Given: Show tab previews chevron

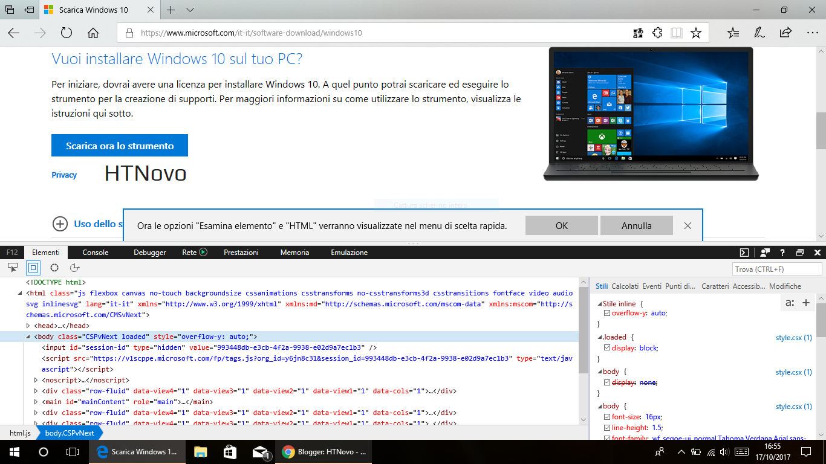Looking at the screenshot, I should pos(190,10).
